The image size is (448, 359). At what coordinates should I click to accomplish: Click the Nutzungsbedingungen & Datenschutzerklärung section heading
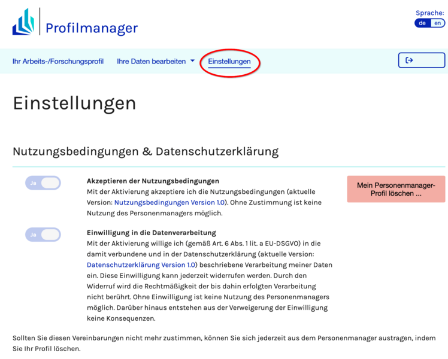click(x=146, y=151)
